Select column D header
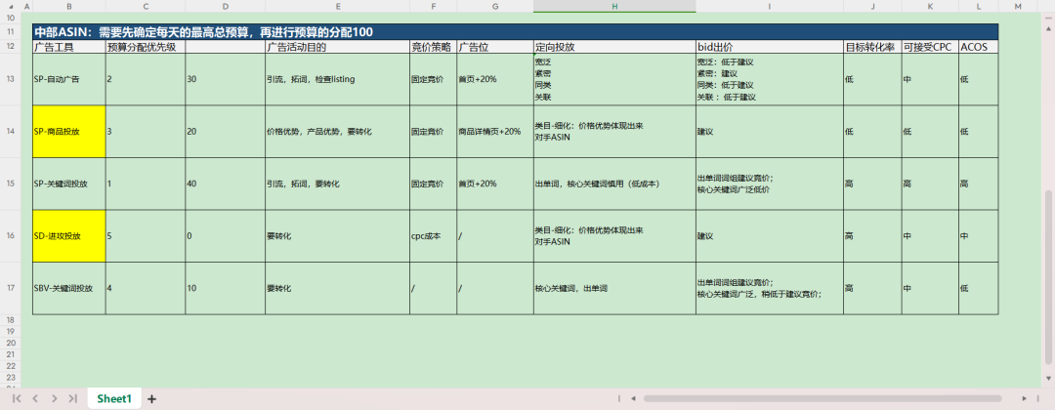The width and height of the screenshot is (1055, 410). tap(226, 6)
